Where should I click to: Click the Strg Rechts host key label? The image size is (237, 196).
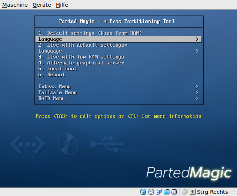pyautogui.click(x=213, y=192)
